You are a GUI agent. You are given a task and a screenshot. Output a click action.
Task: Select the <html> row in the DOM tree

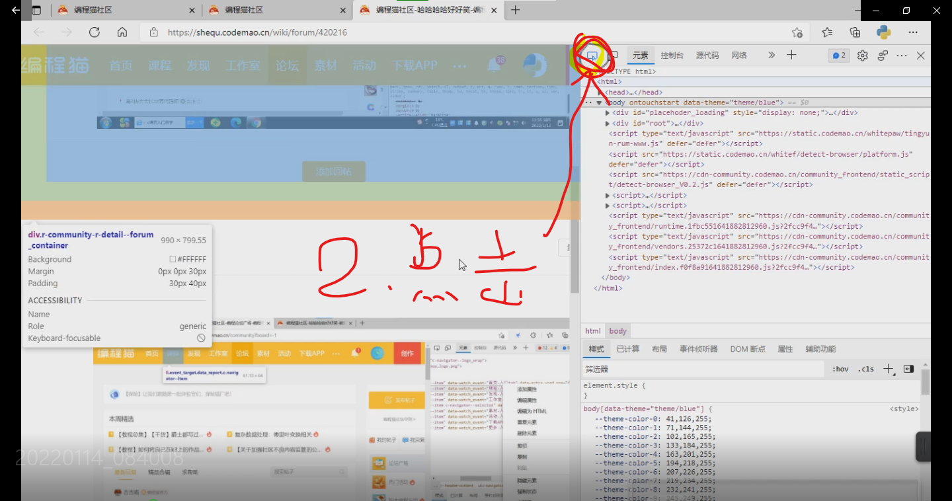[756, 82]
